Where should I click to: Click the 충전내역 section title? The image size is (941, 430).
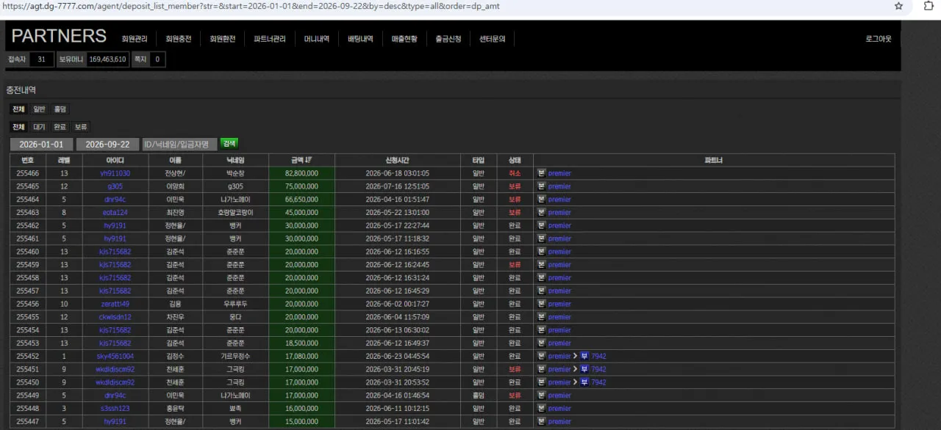click(21, 90)
